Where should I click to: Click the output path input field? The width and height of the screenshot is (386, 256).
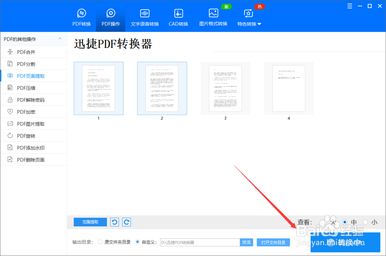tap(200, 242)
